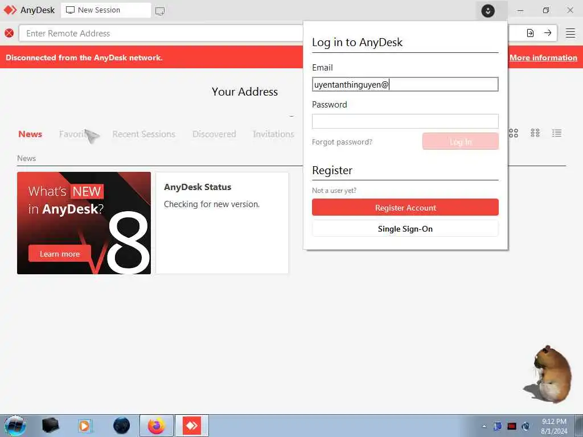Click the red disconnected status icon
Image resolution: width=583 pixels, height=437 pixels.
click(9, 33)
